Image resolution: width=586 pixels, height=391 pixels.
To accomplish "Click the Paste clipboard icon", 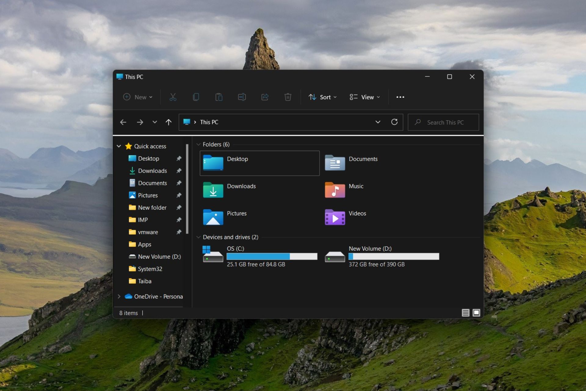I will [219, 97].
